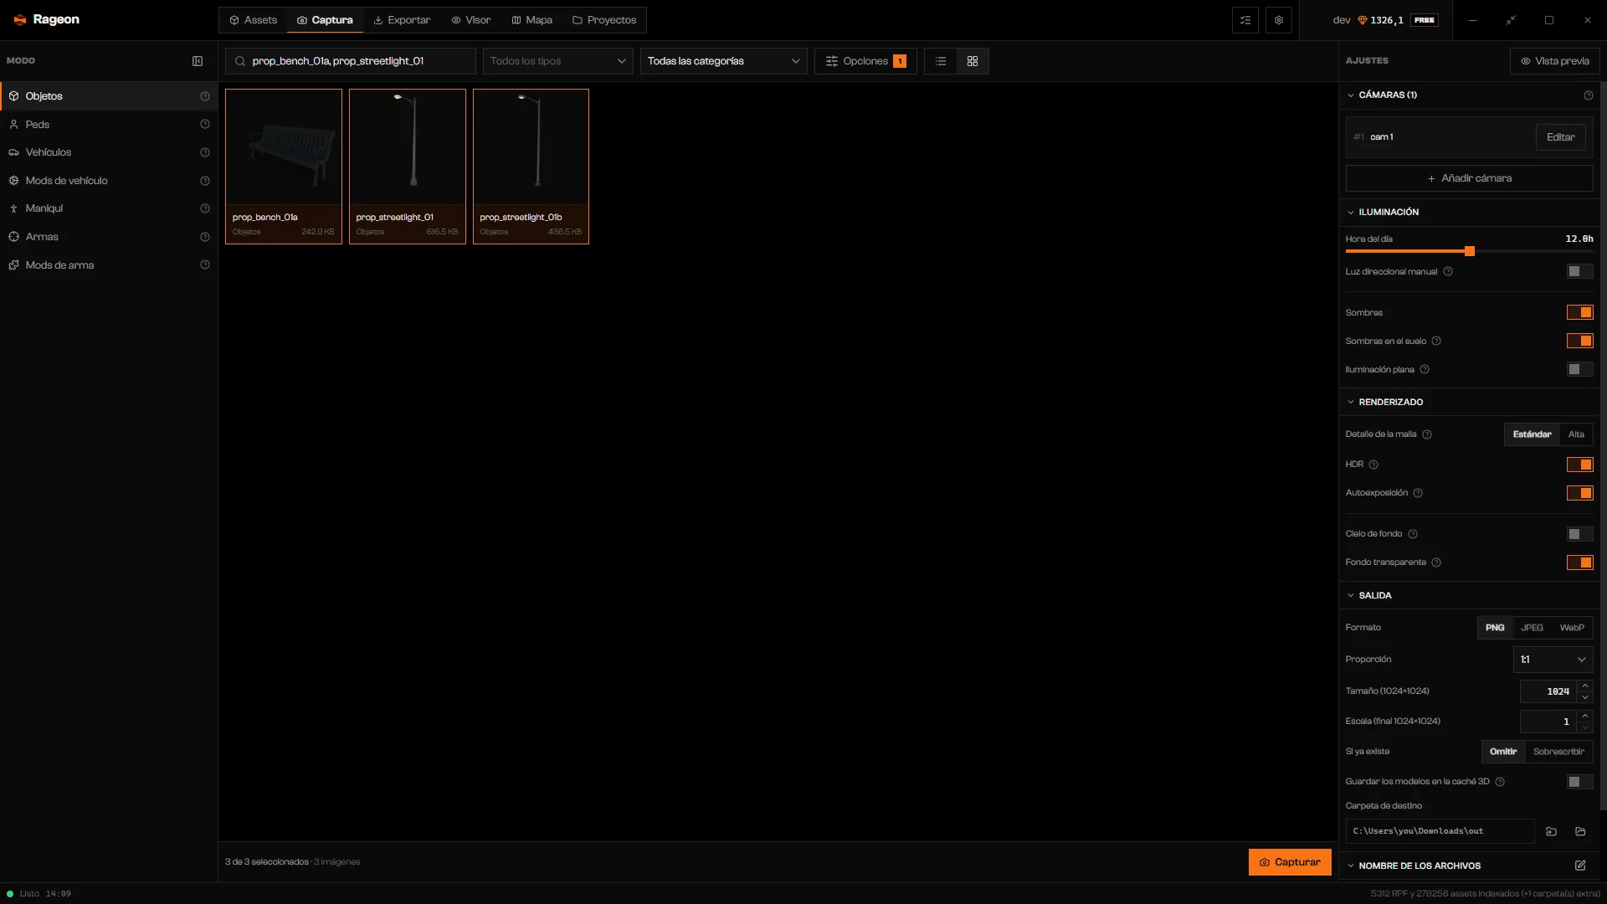Open help for Maniquí mode
Screen dimensions: 1607x904
[205, 208]
